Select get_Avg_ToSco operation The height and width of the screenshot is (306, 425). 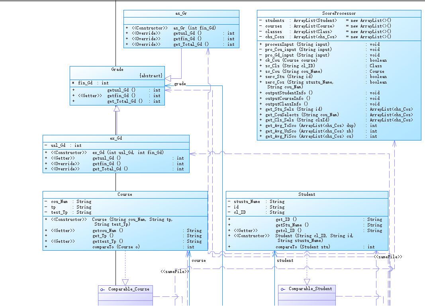[318, 126]
